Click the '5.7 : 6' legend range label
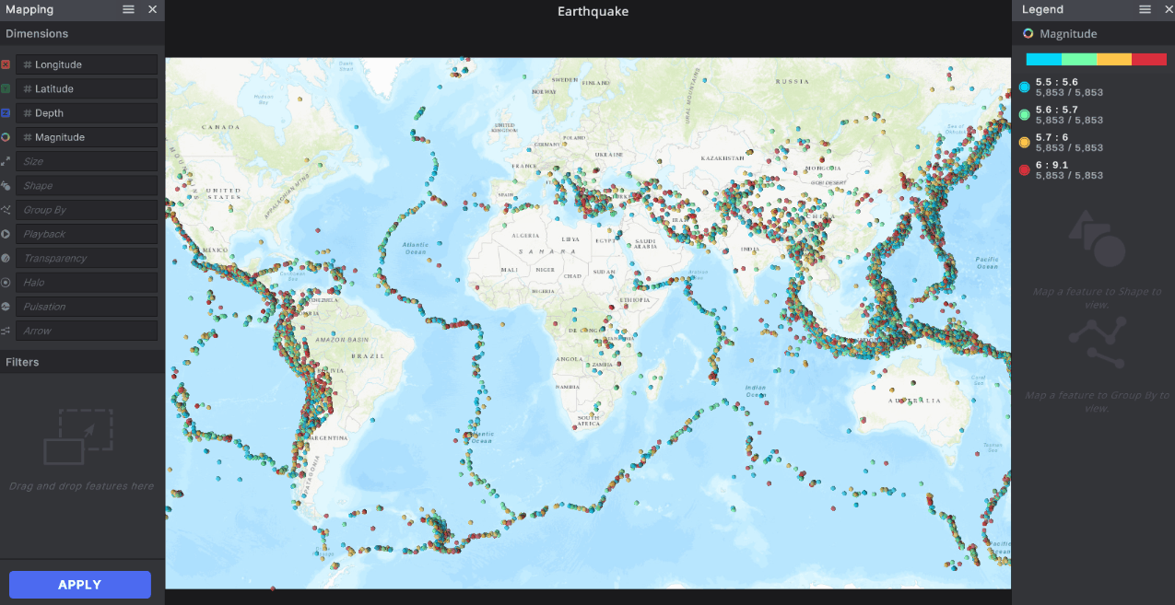Image resolution: width=1175 pixels, height=605 pixels. pyautogui.click(x=1052, y=137)
